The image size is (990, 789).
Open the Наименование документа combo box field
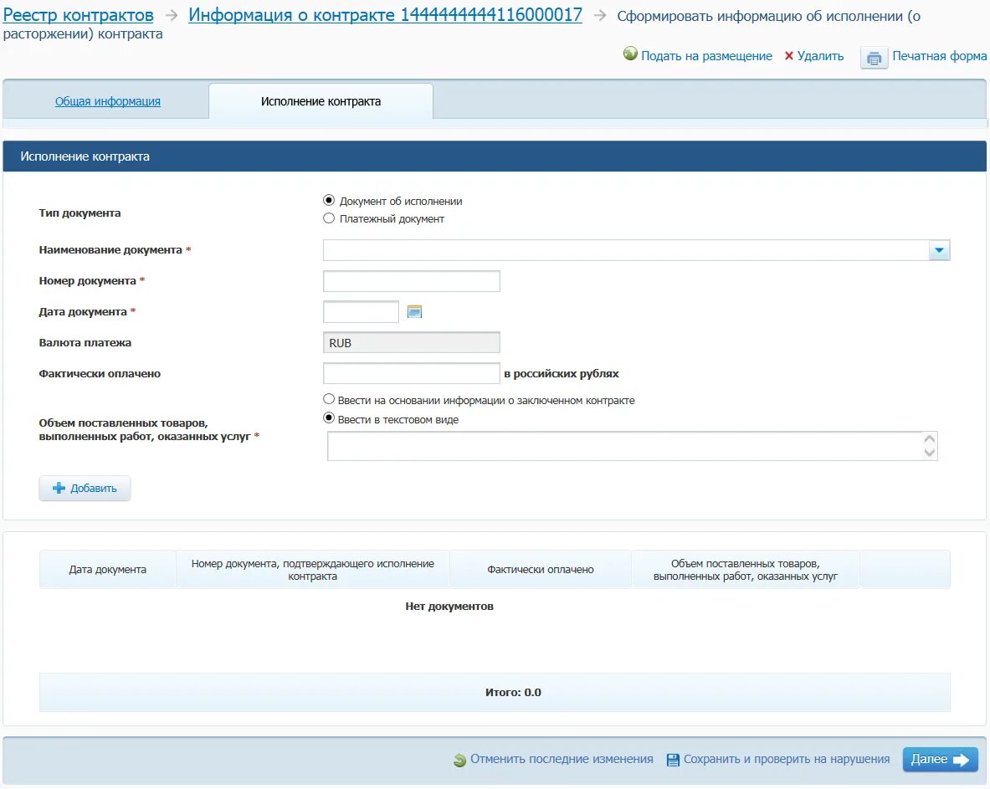[636, 250]
